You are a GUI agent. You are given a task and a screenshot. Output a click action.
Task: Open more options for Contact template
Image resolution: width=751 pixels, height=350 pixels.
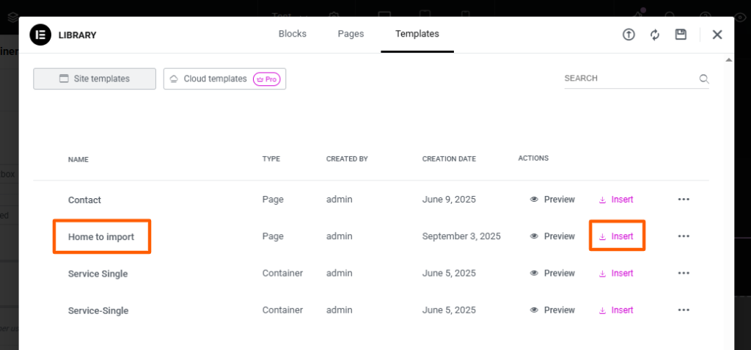(684, 200)
